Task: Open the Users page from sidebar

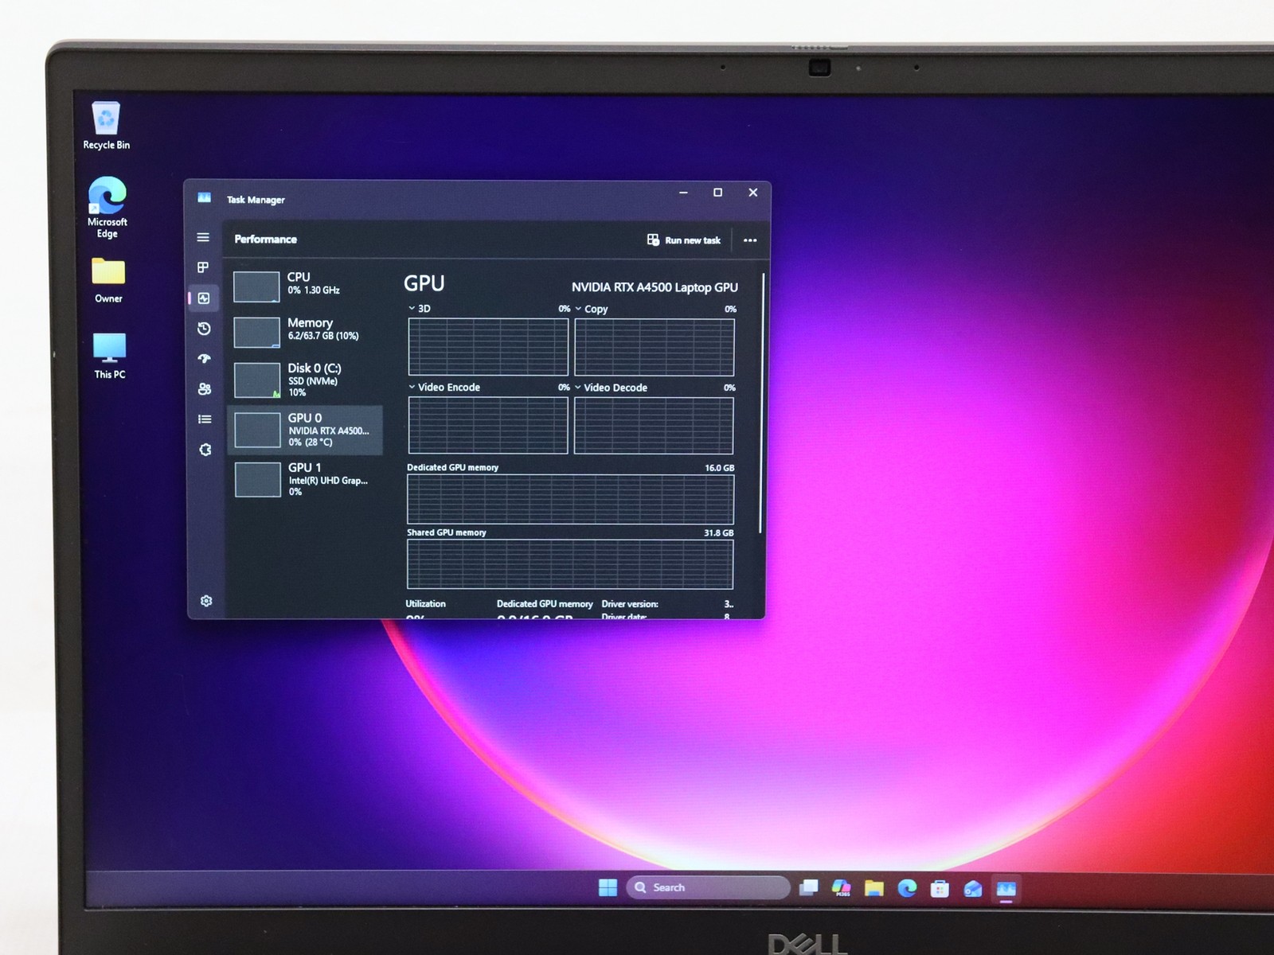Action: point(205,389)
